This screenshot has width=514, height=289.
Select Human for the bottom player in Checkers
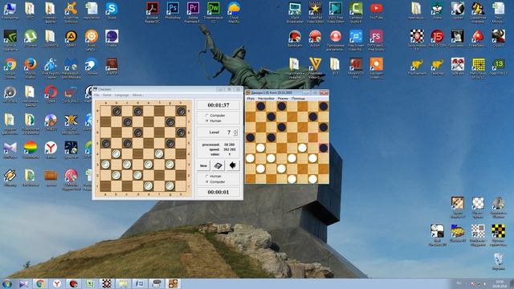tap(214, 177)
